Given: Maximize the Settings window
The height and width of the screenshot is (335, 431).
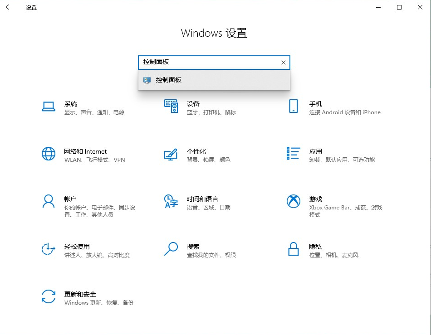Looking at the screenshot, I should coord(399,7).
